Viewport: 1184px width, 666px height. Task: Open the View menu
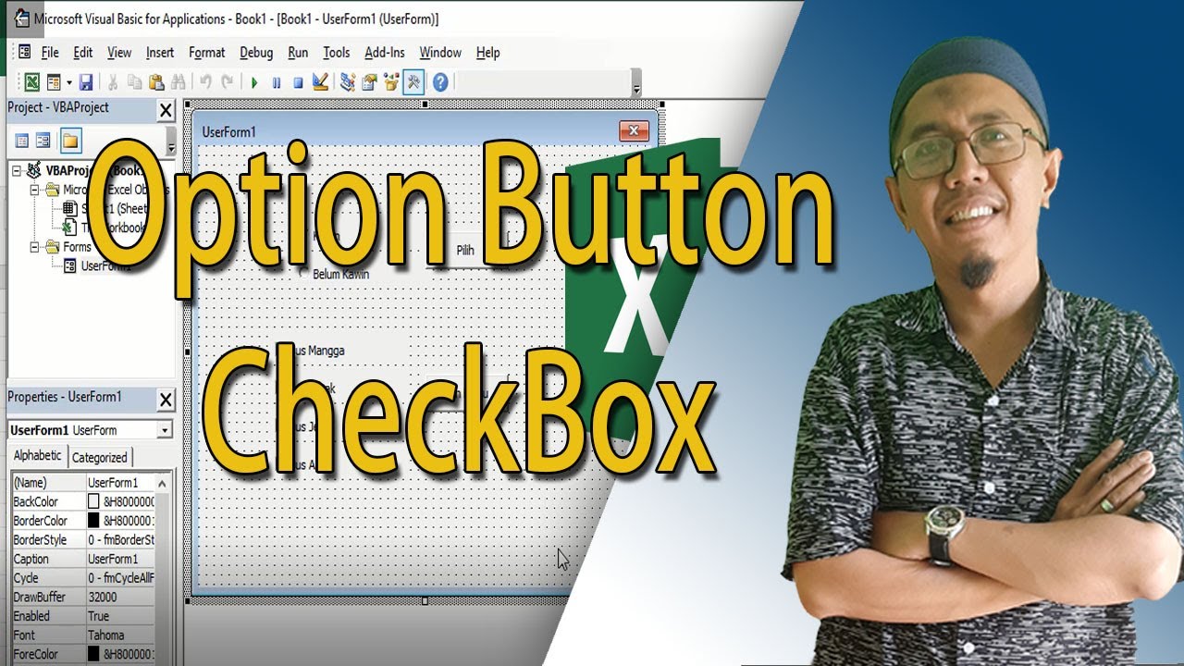pos(119,53)
